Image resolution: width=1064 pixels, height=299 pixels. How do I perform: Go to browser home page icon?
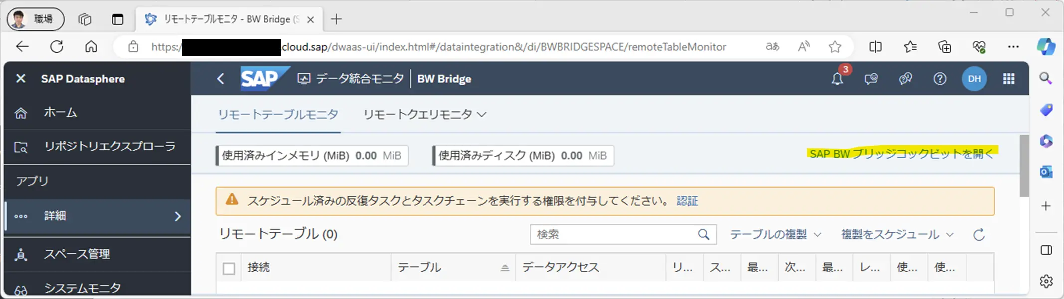click(x=91, y=47)
